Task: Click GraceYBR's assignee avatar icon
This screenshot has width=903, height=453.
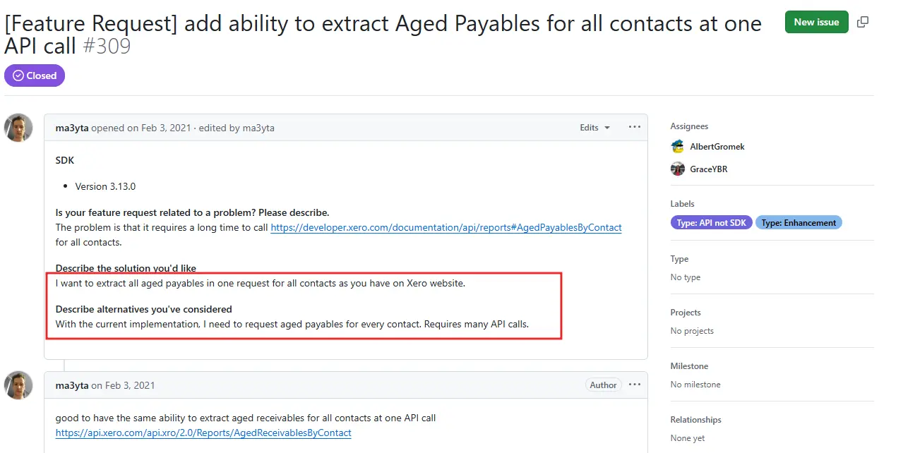Action: pos(678,169)
